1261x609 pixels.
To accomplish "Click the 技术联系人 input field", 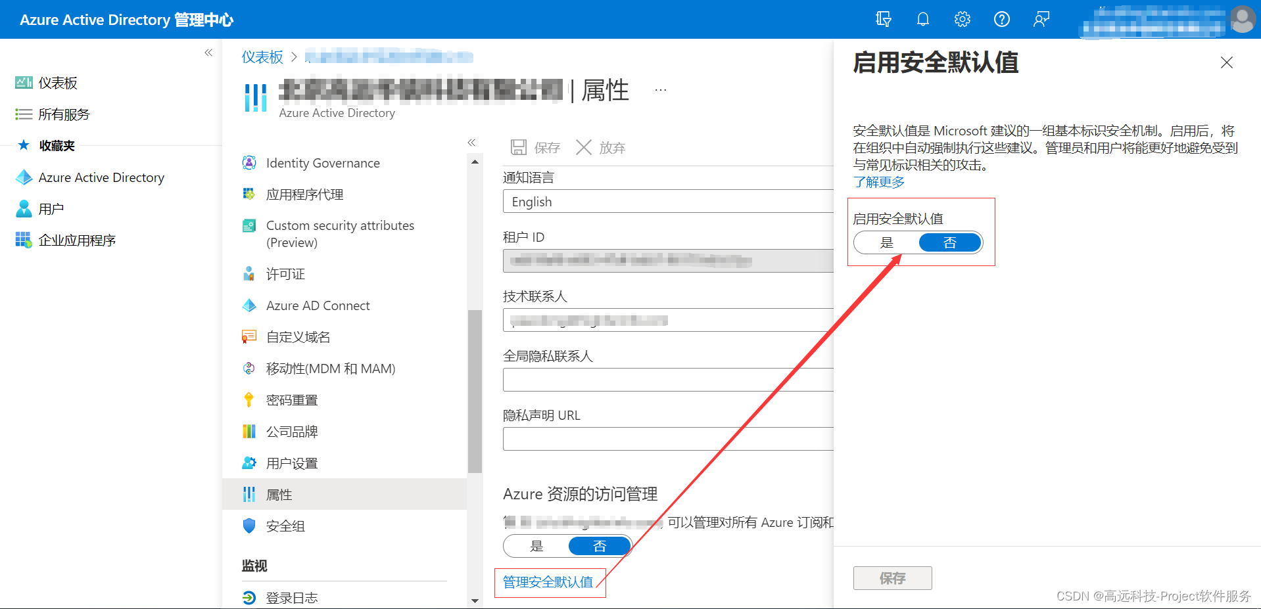I will tap(668, 320).
